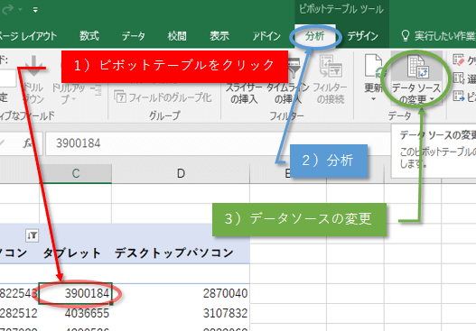The width and height of the screenshot is (476, 331).
Task: Click the データ ソースの変更 icon
Action: tap(416, 67)
